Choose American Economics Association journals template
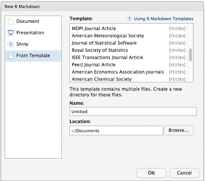The image size is (205, 181). [129, 72]
